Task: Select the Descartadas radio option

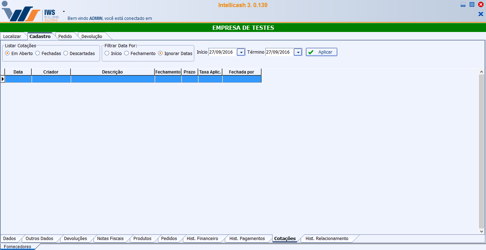Action: pos(65,53)
